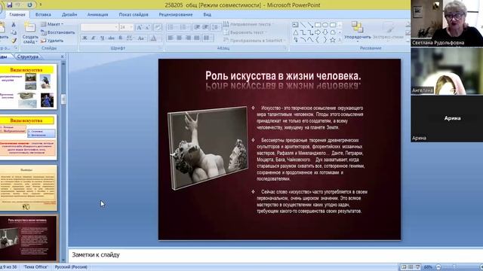
Task: Select the straight Line shape icon
Action: 303,25
